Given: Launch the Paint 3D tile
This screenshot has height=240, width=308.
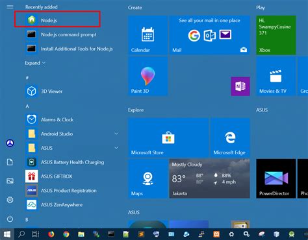Looking at the screenshot, I should 148,76.
